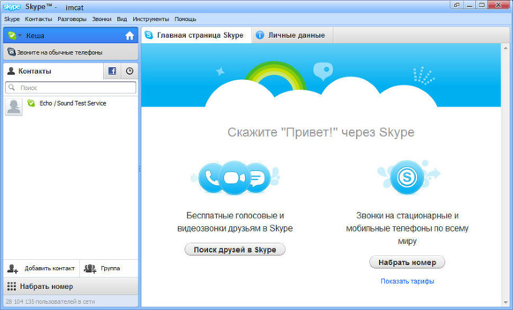Follow the Показать тарифы link
Image resolution: width=513 pixels, height=310 pixels.
coord(407,282)
